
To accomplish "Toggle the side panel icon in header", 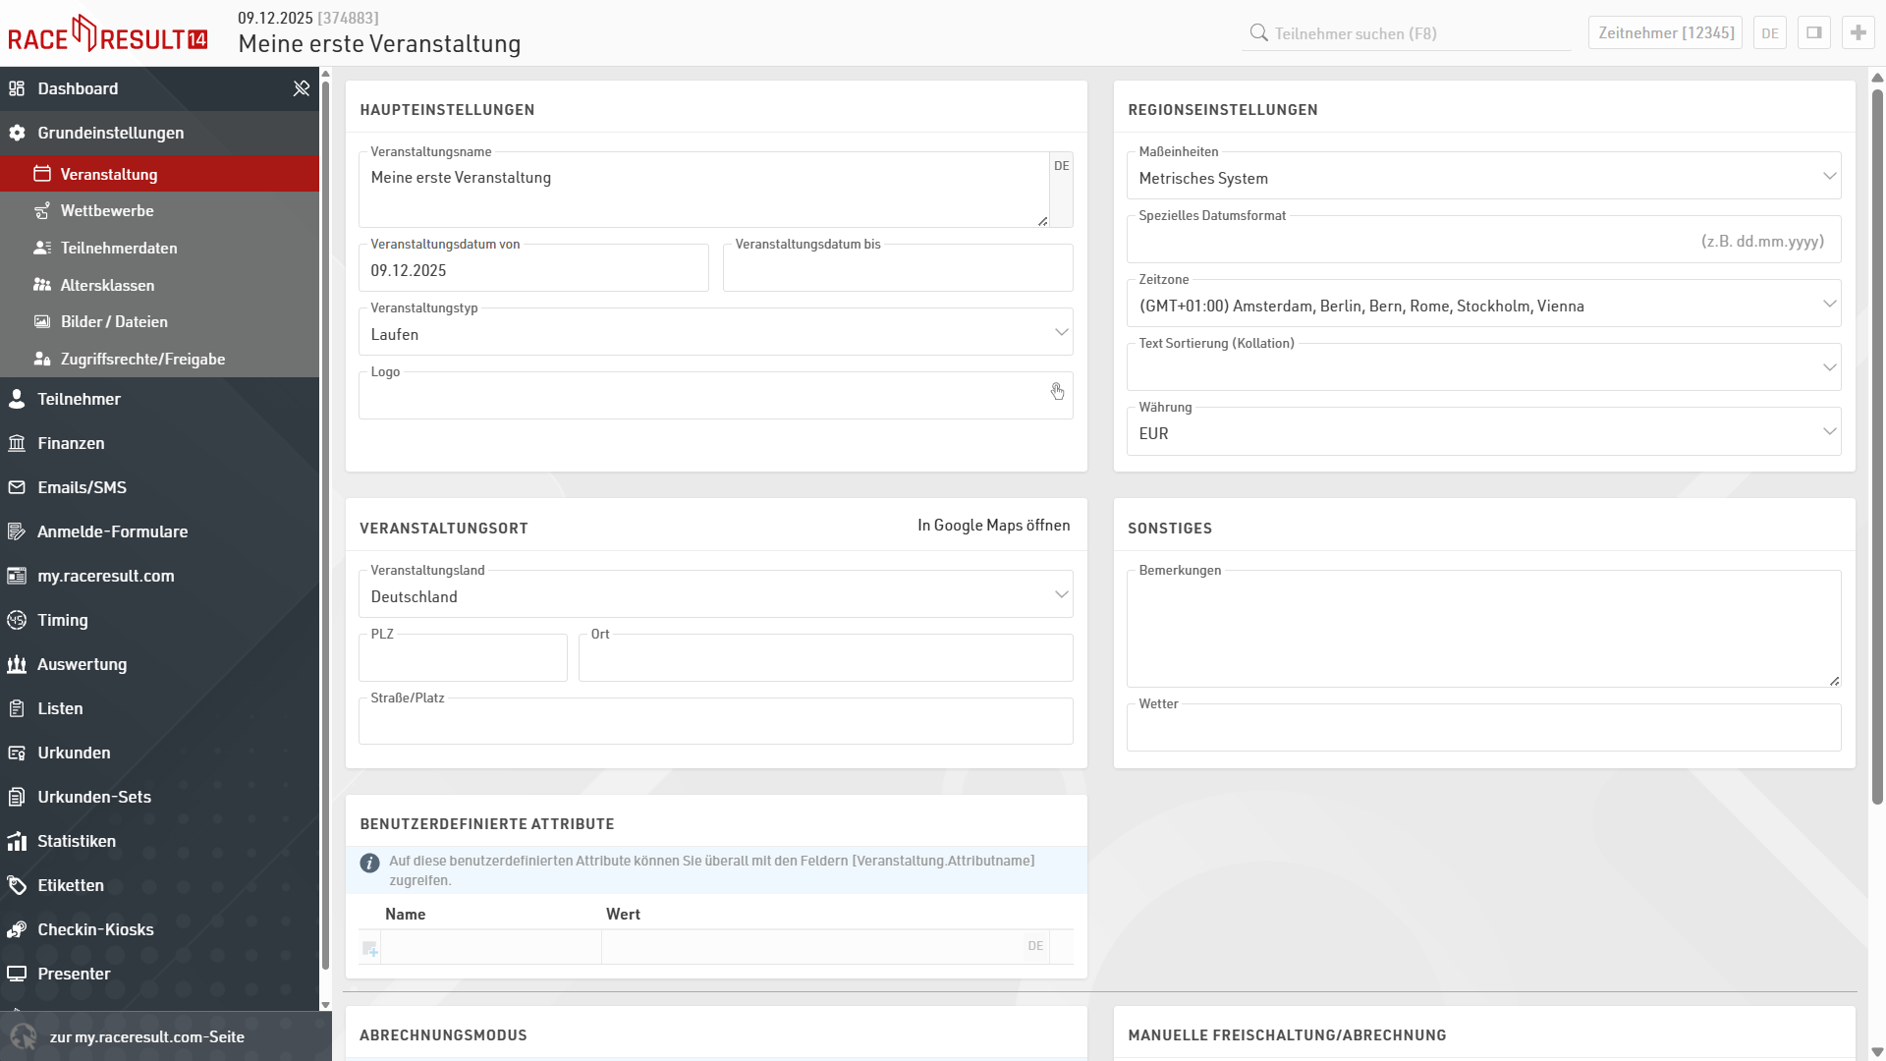I will tap(1813, 32).
